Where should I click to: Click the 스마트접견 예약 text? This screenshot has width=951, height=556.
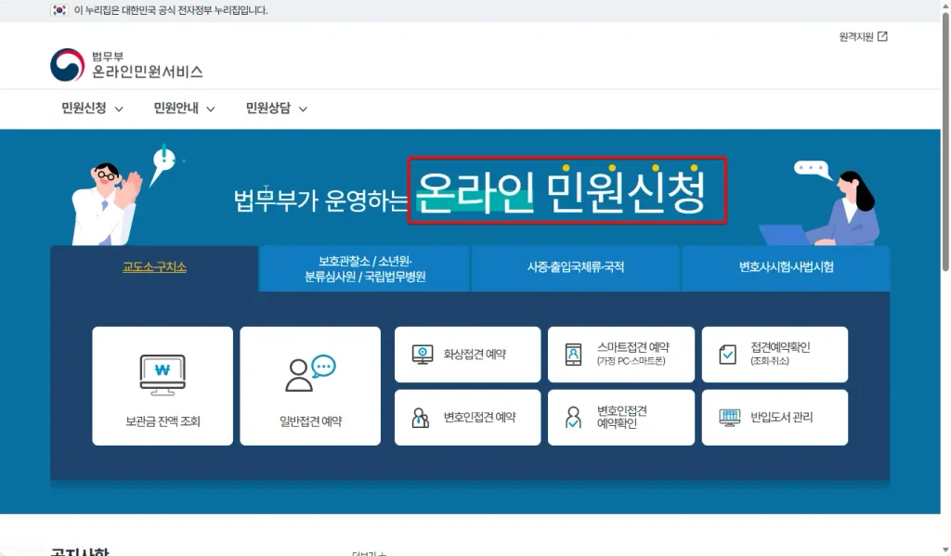(632, 347)
